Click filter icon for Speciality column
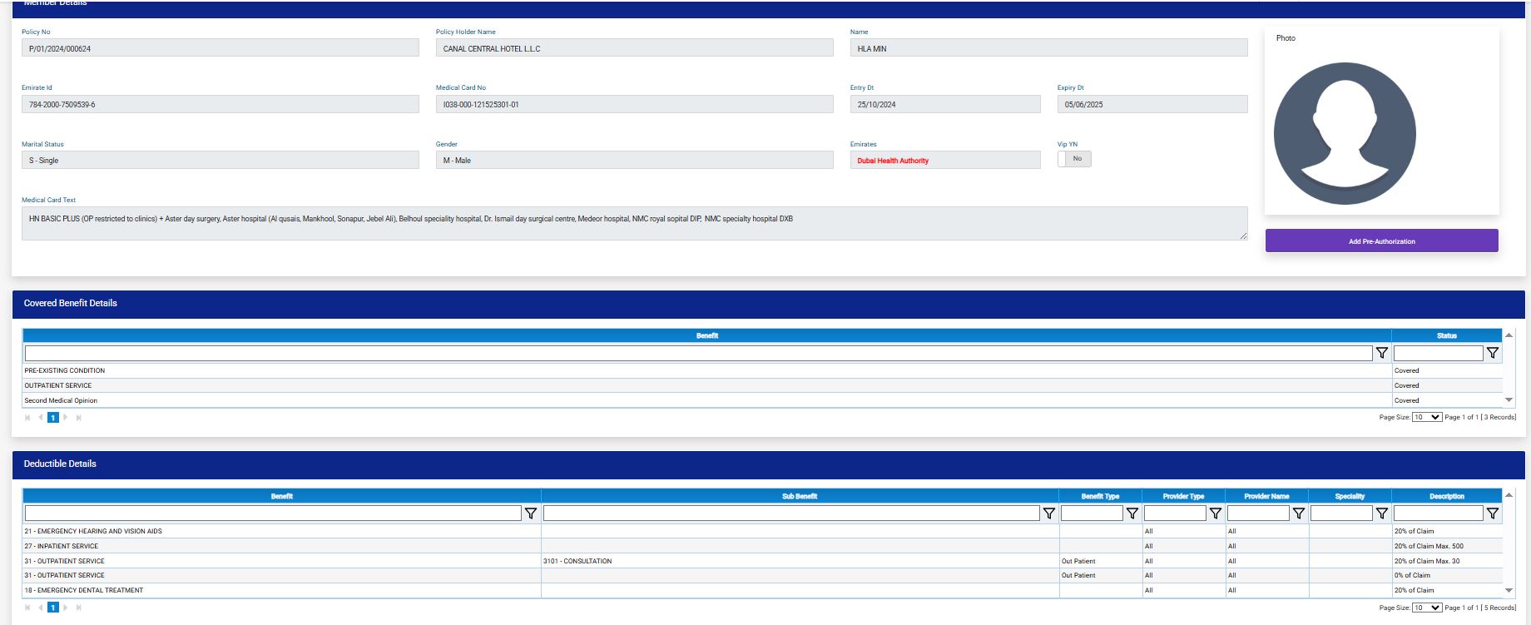This screenshot has height=625, width=1531. [x=1381, y=513]
